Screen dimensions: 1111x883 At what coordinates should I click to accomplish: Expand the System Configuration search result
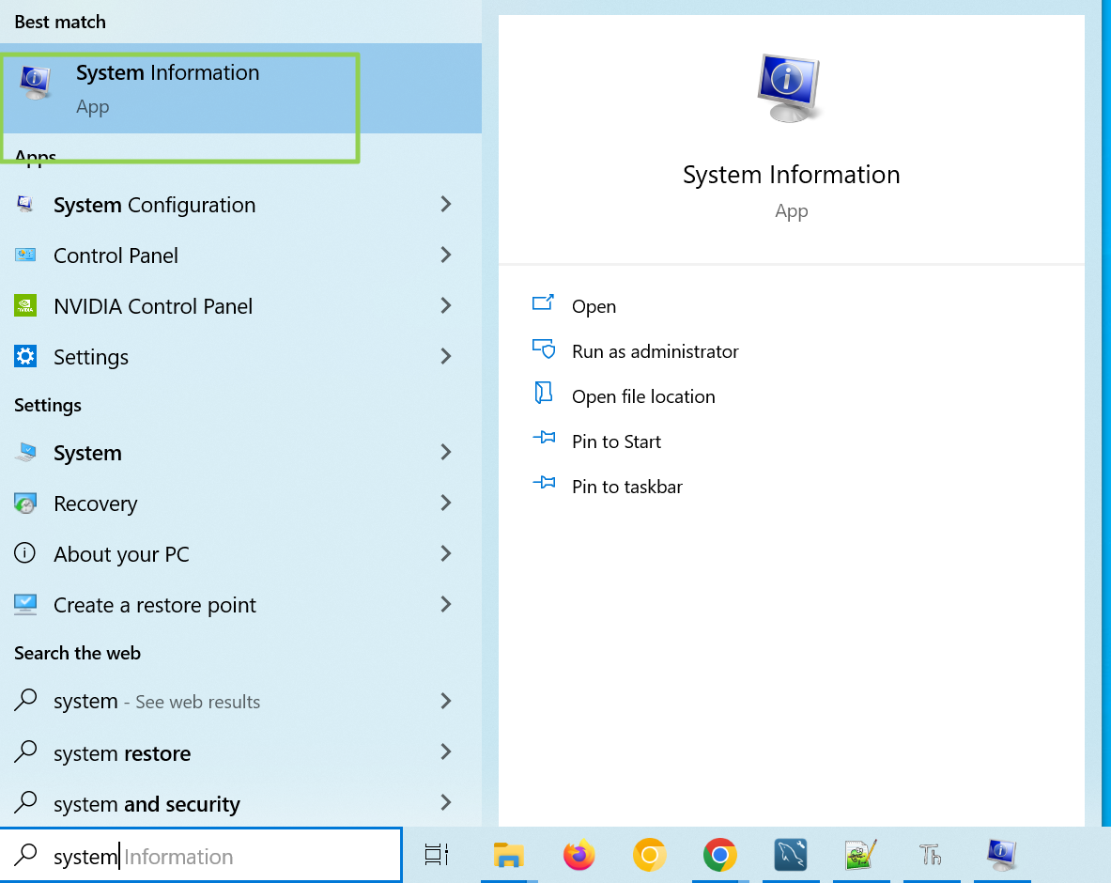tap(155, 205)
